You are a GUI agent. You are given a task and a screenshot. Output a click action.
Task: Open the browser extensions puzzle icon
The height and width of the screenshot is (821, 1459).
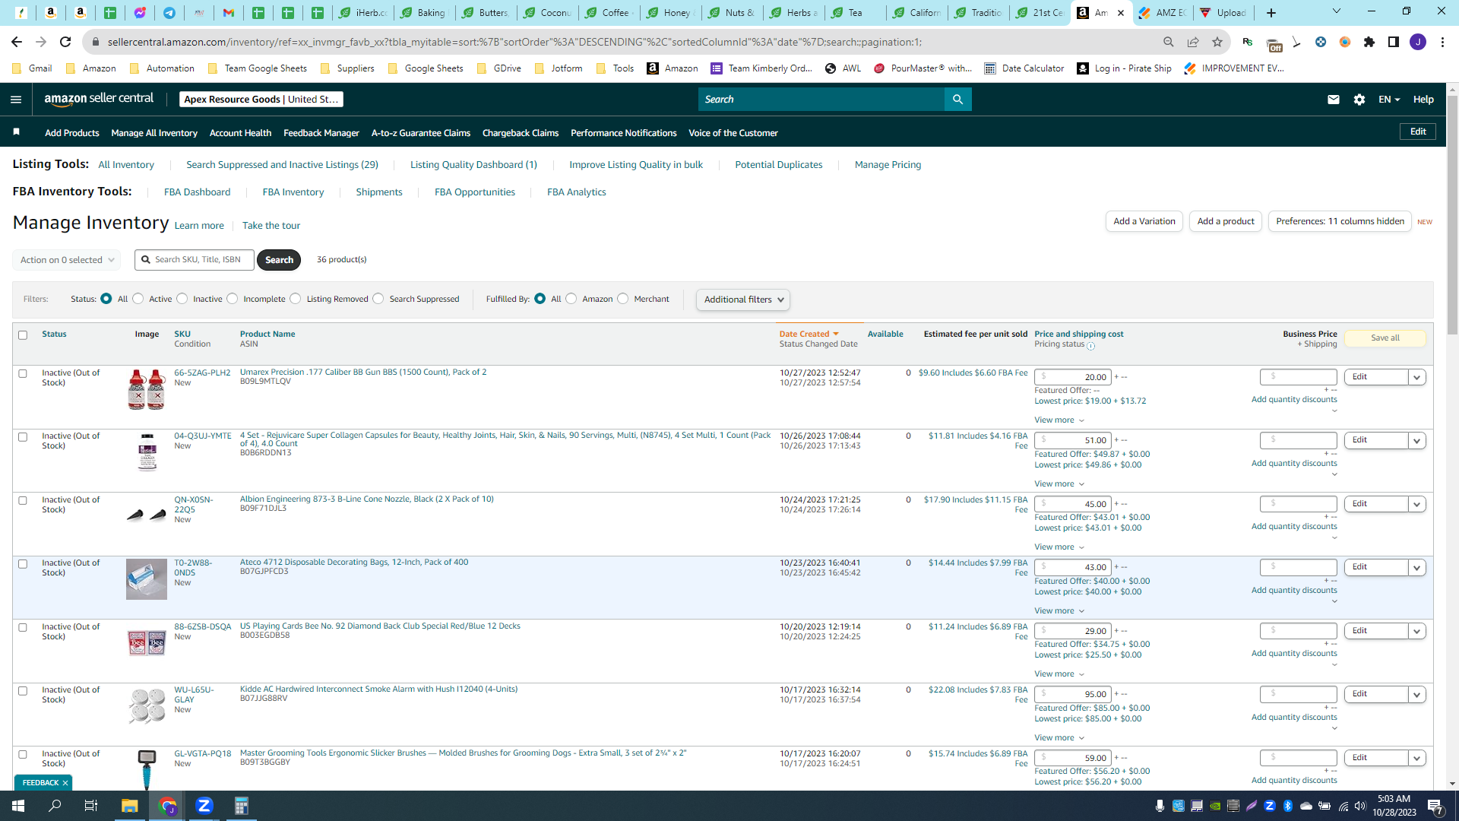tap(1369, 42)
